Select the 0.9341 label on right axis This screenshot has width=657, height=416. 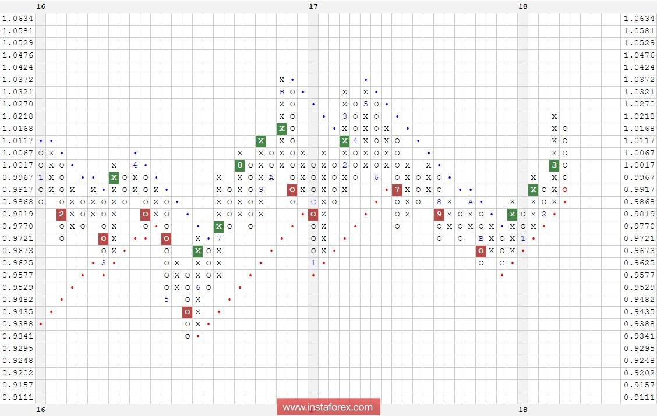click(639, 336)
